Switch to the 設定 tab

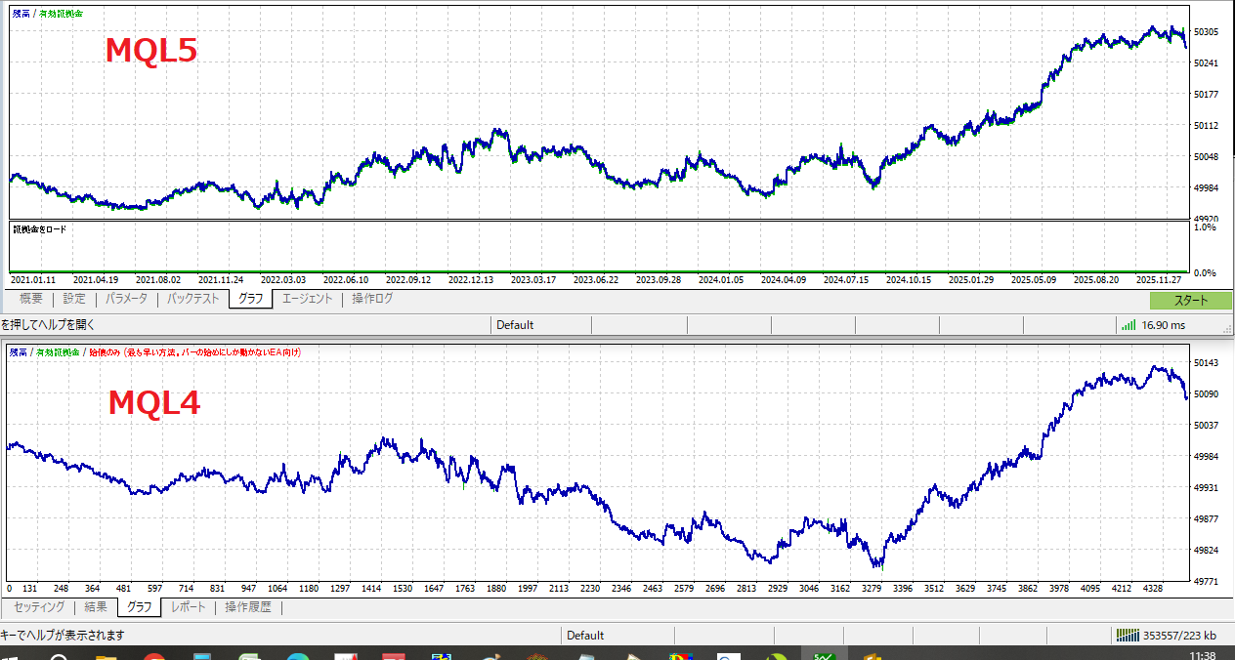tap(74, 299)
